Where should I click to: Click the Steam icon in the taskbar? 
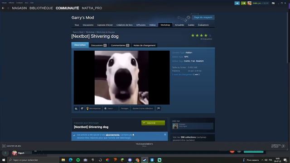[145, 160]
